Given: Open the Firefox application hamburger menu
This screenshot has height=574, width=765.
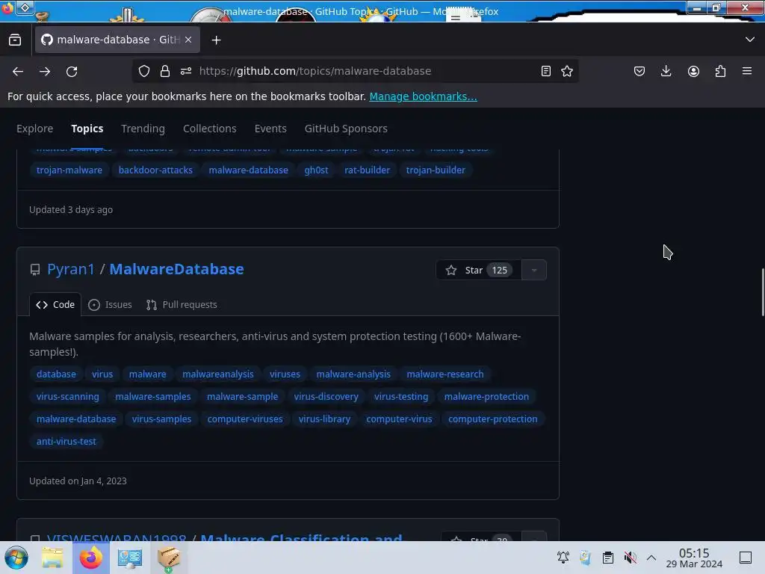Looking at the screenshot, I should pos(747,71).
